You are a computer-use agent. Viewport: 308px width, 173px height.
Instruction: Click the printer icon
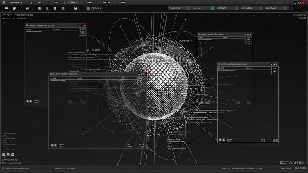coord(76,8)
